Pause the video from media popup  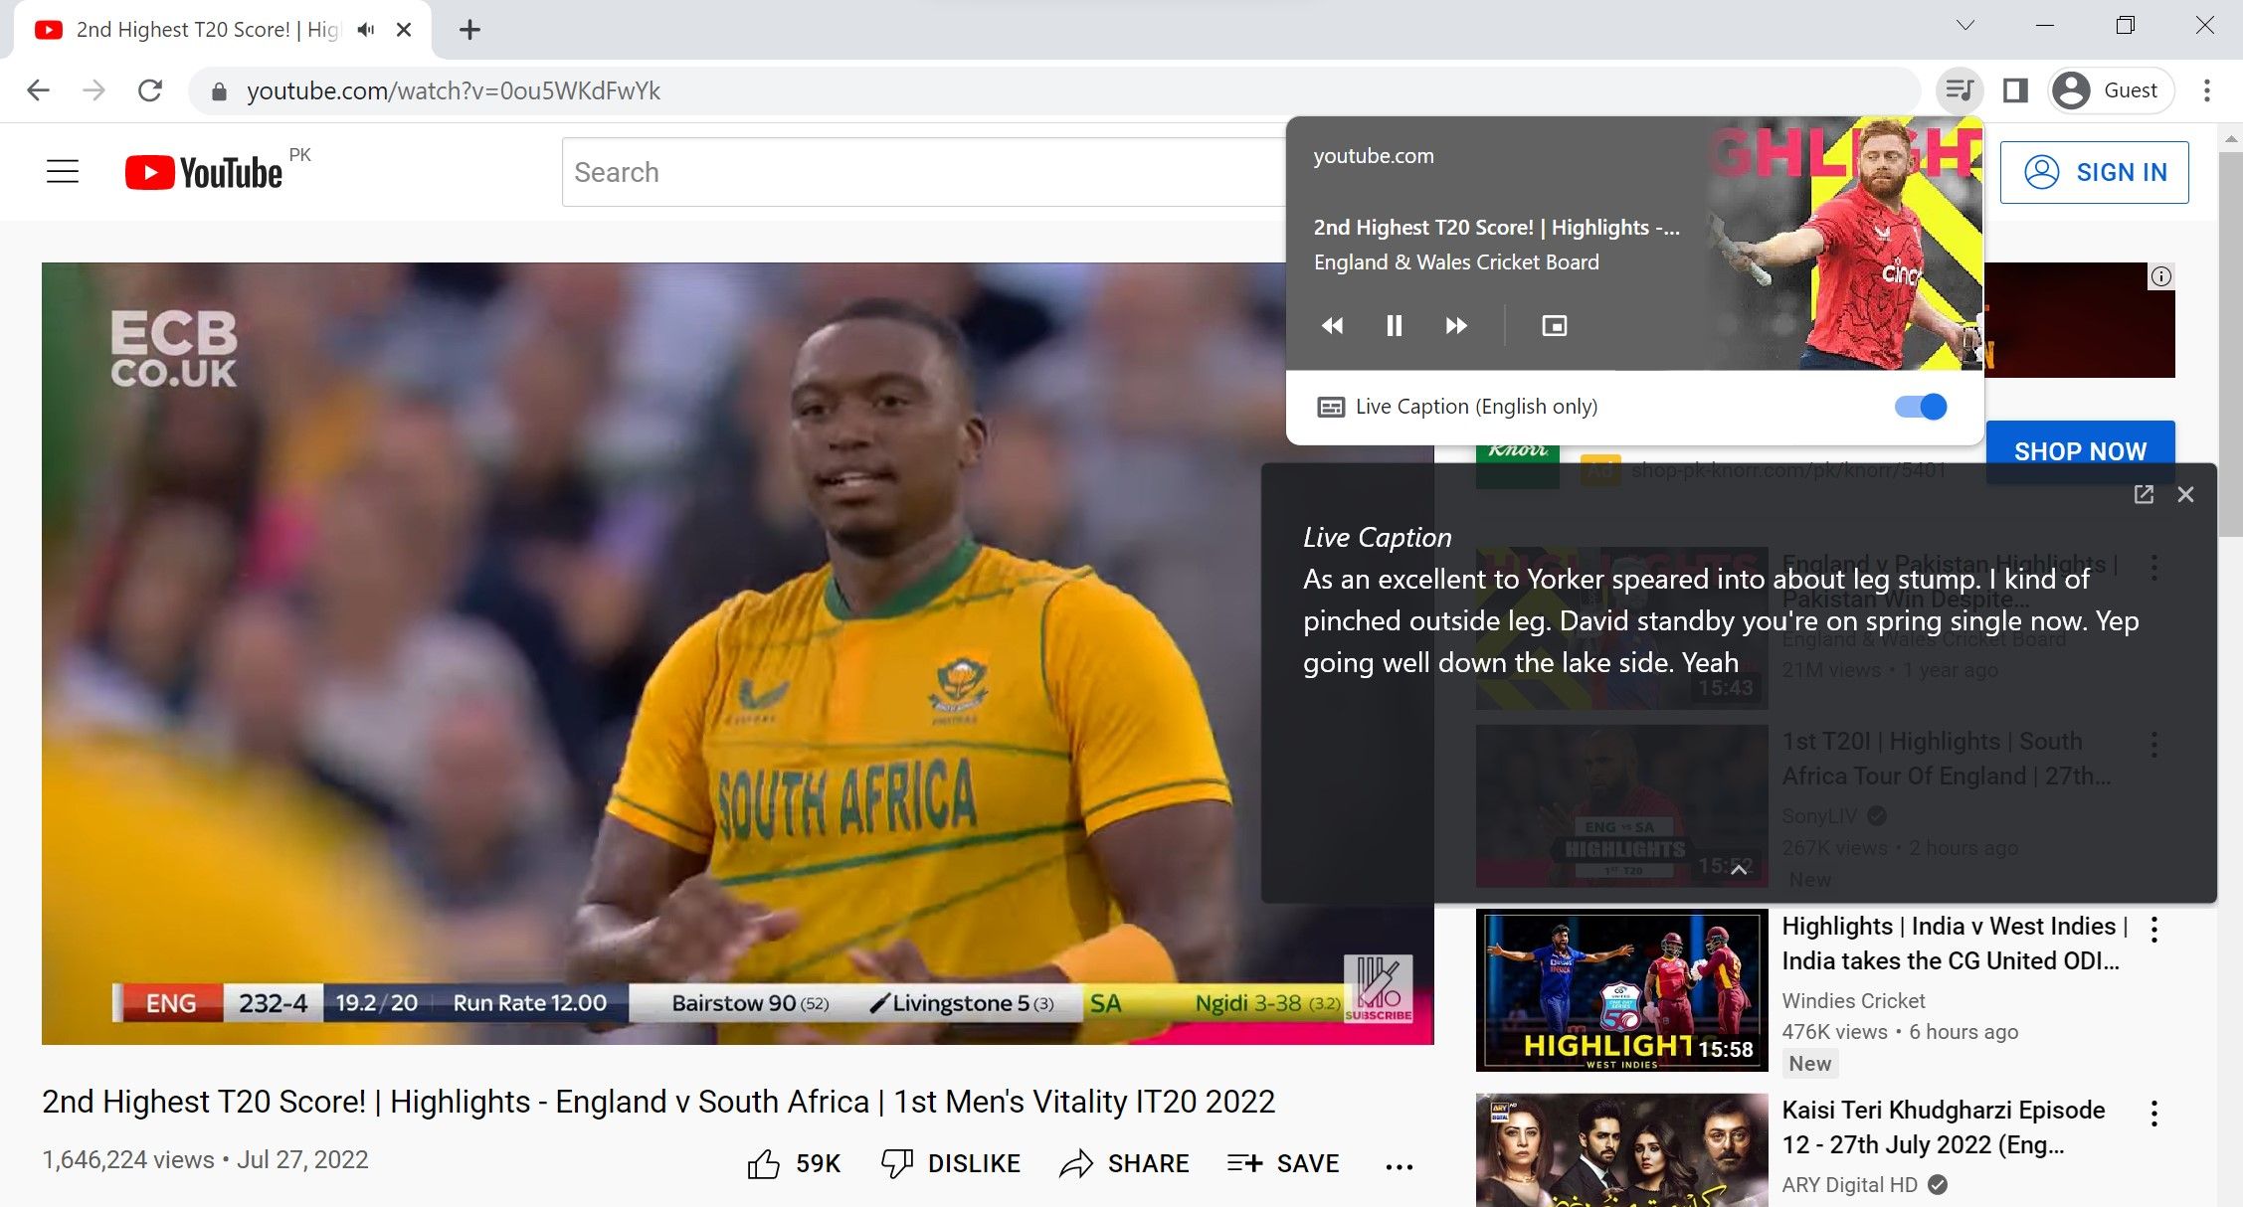pyautogui.click(x=1395, y=326)
